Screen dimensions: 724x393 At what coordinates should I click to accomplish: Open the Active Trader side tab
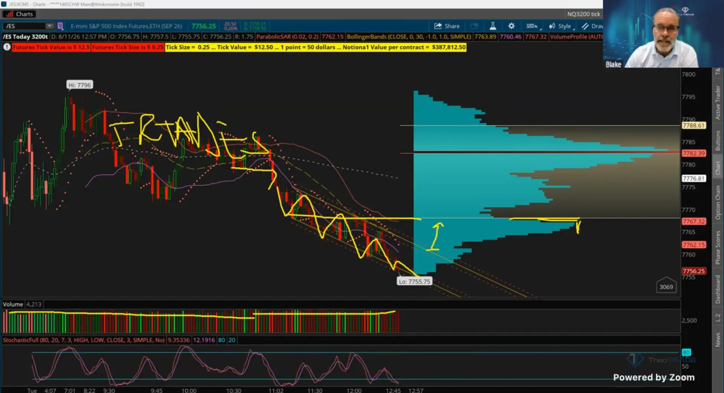point(718,102)
